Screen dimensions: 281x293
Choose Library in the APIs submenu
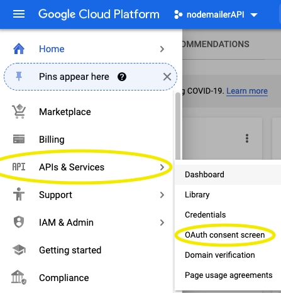pyautogui.click(x=228, y=195)
